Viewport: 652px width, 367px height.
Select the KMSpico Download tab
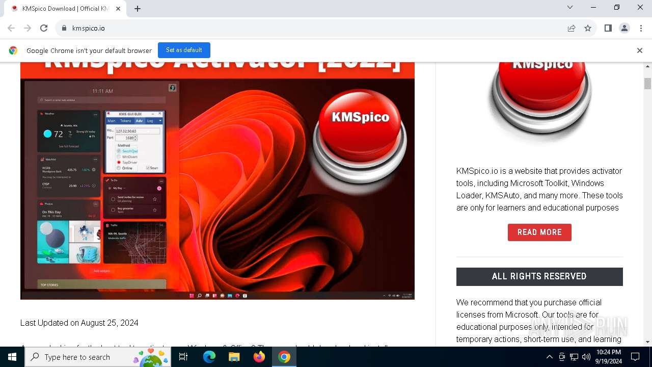pyautogui.click(x=66, y=9)
